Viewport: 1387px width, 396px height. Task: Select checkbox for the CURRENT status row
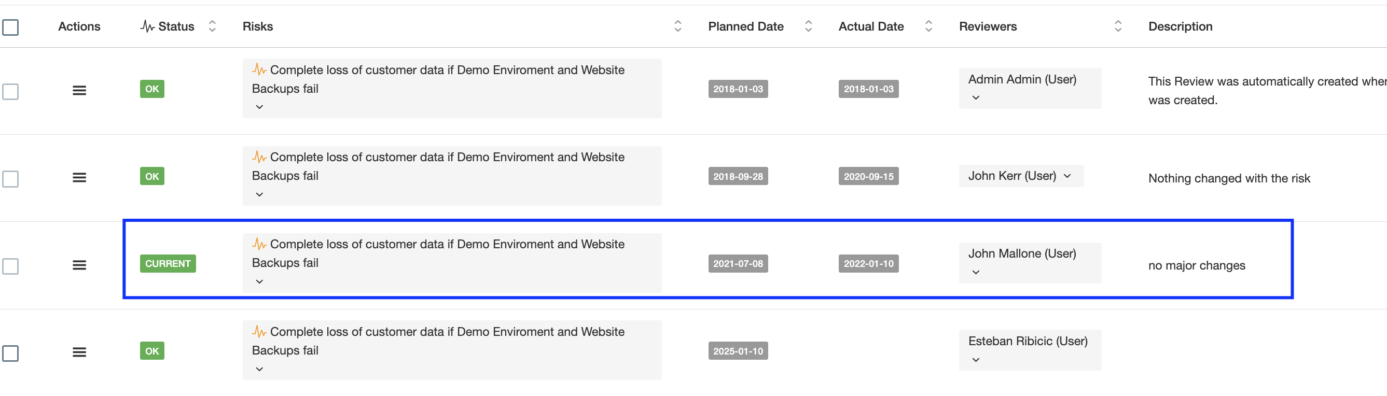[10, 266]
